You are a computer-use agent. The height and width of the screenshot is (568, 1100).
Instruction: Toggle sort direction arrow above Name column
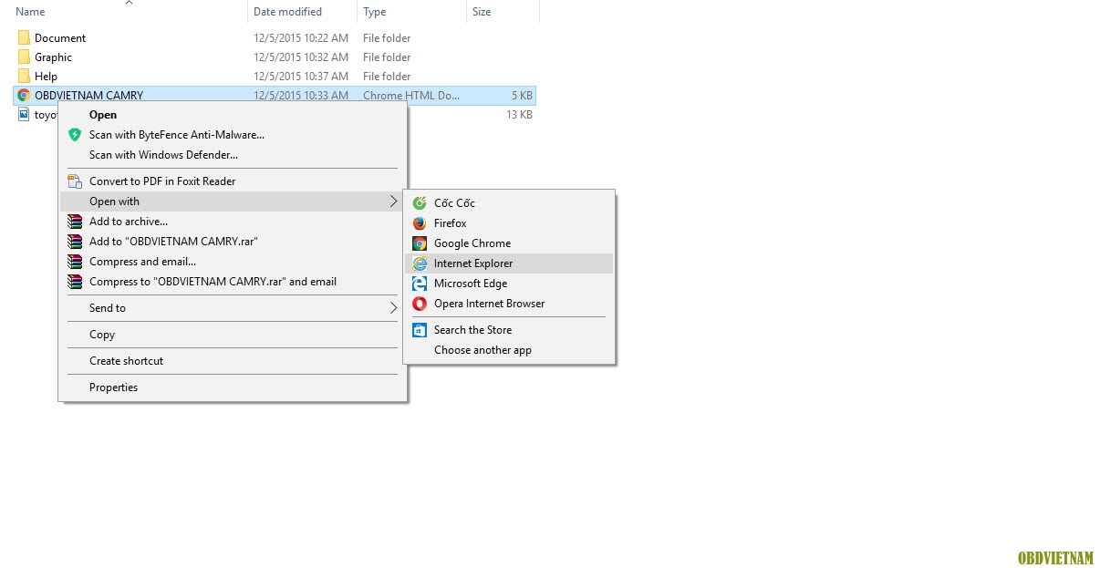128,3
